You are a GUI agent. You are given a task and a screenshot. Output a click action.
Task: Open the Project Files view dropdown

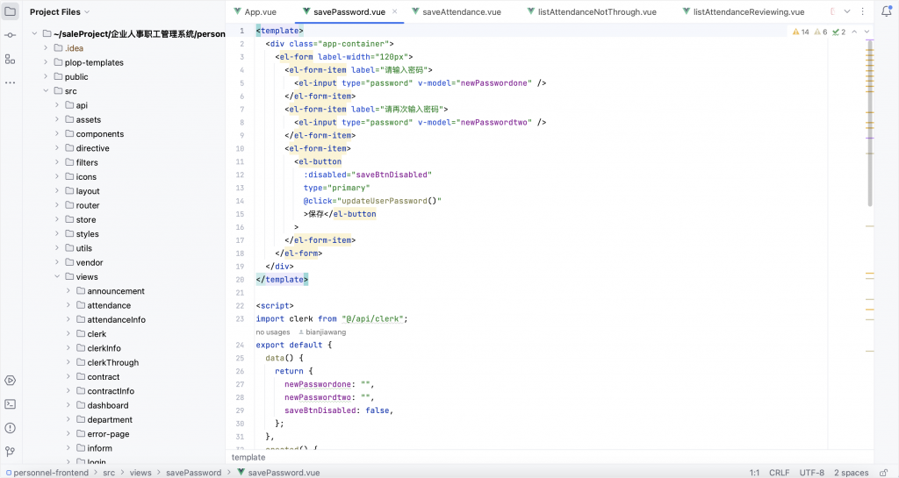pyautogui.click(x=89, y=12)
